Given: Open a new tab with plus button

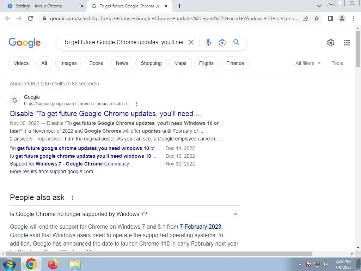Looking at the screenshot, I should [x=179, y=6].
